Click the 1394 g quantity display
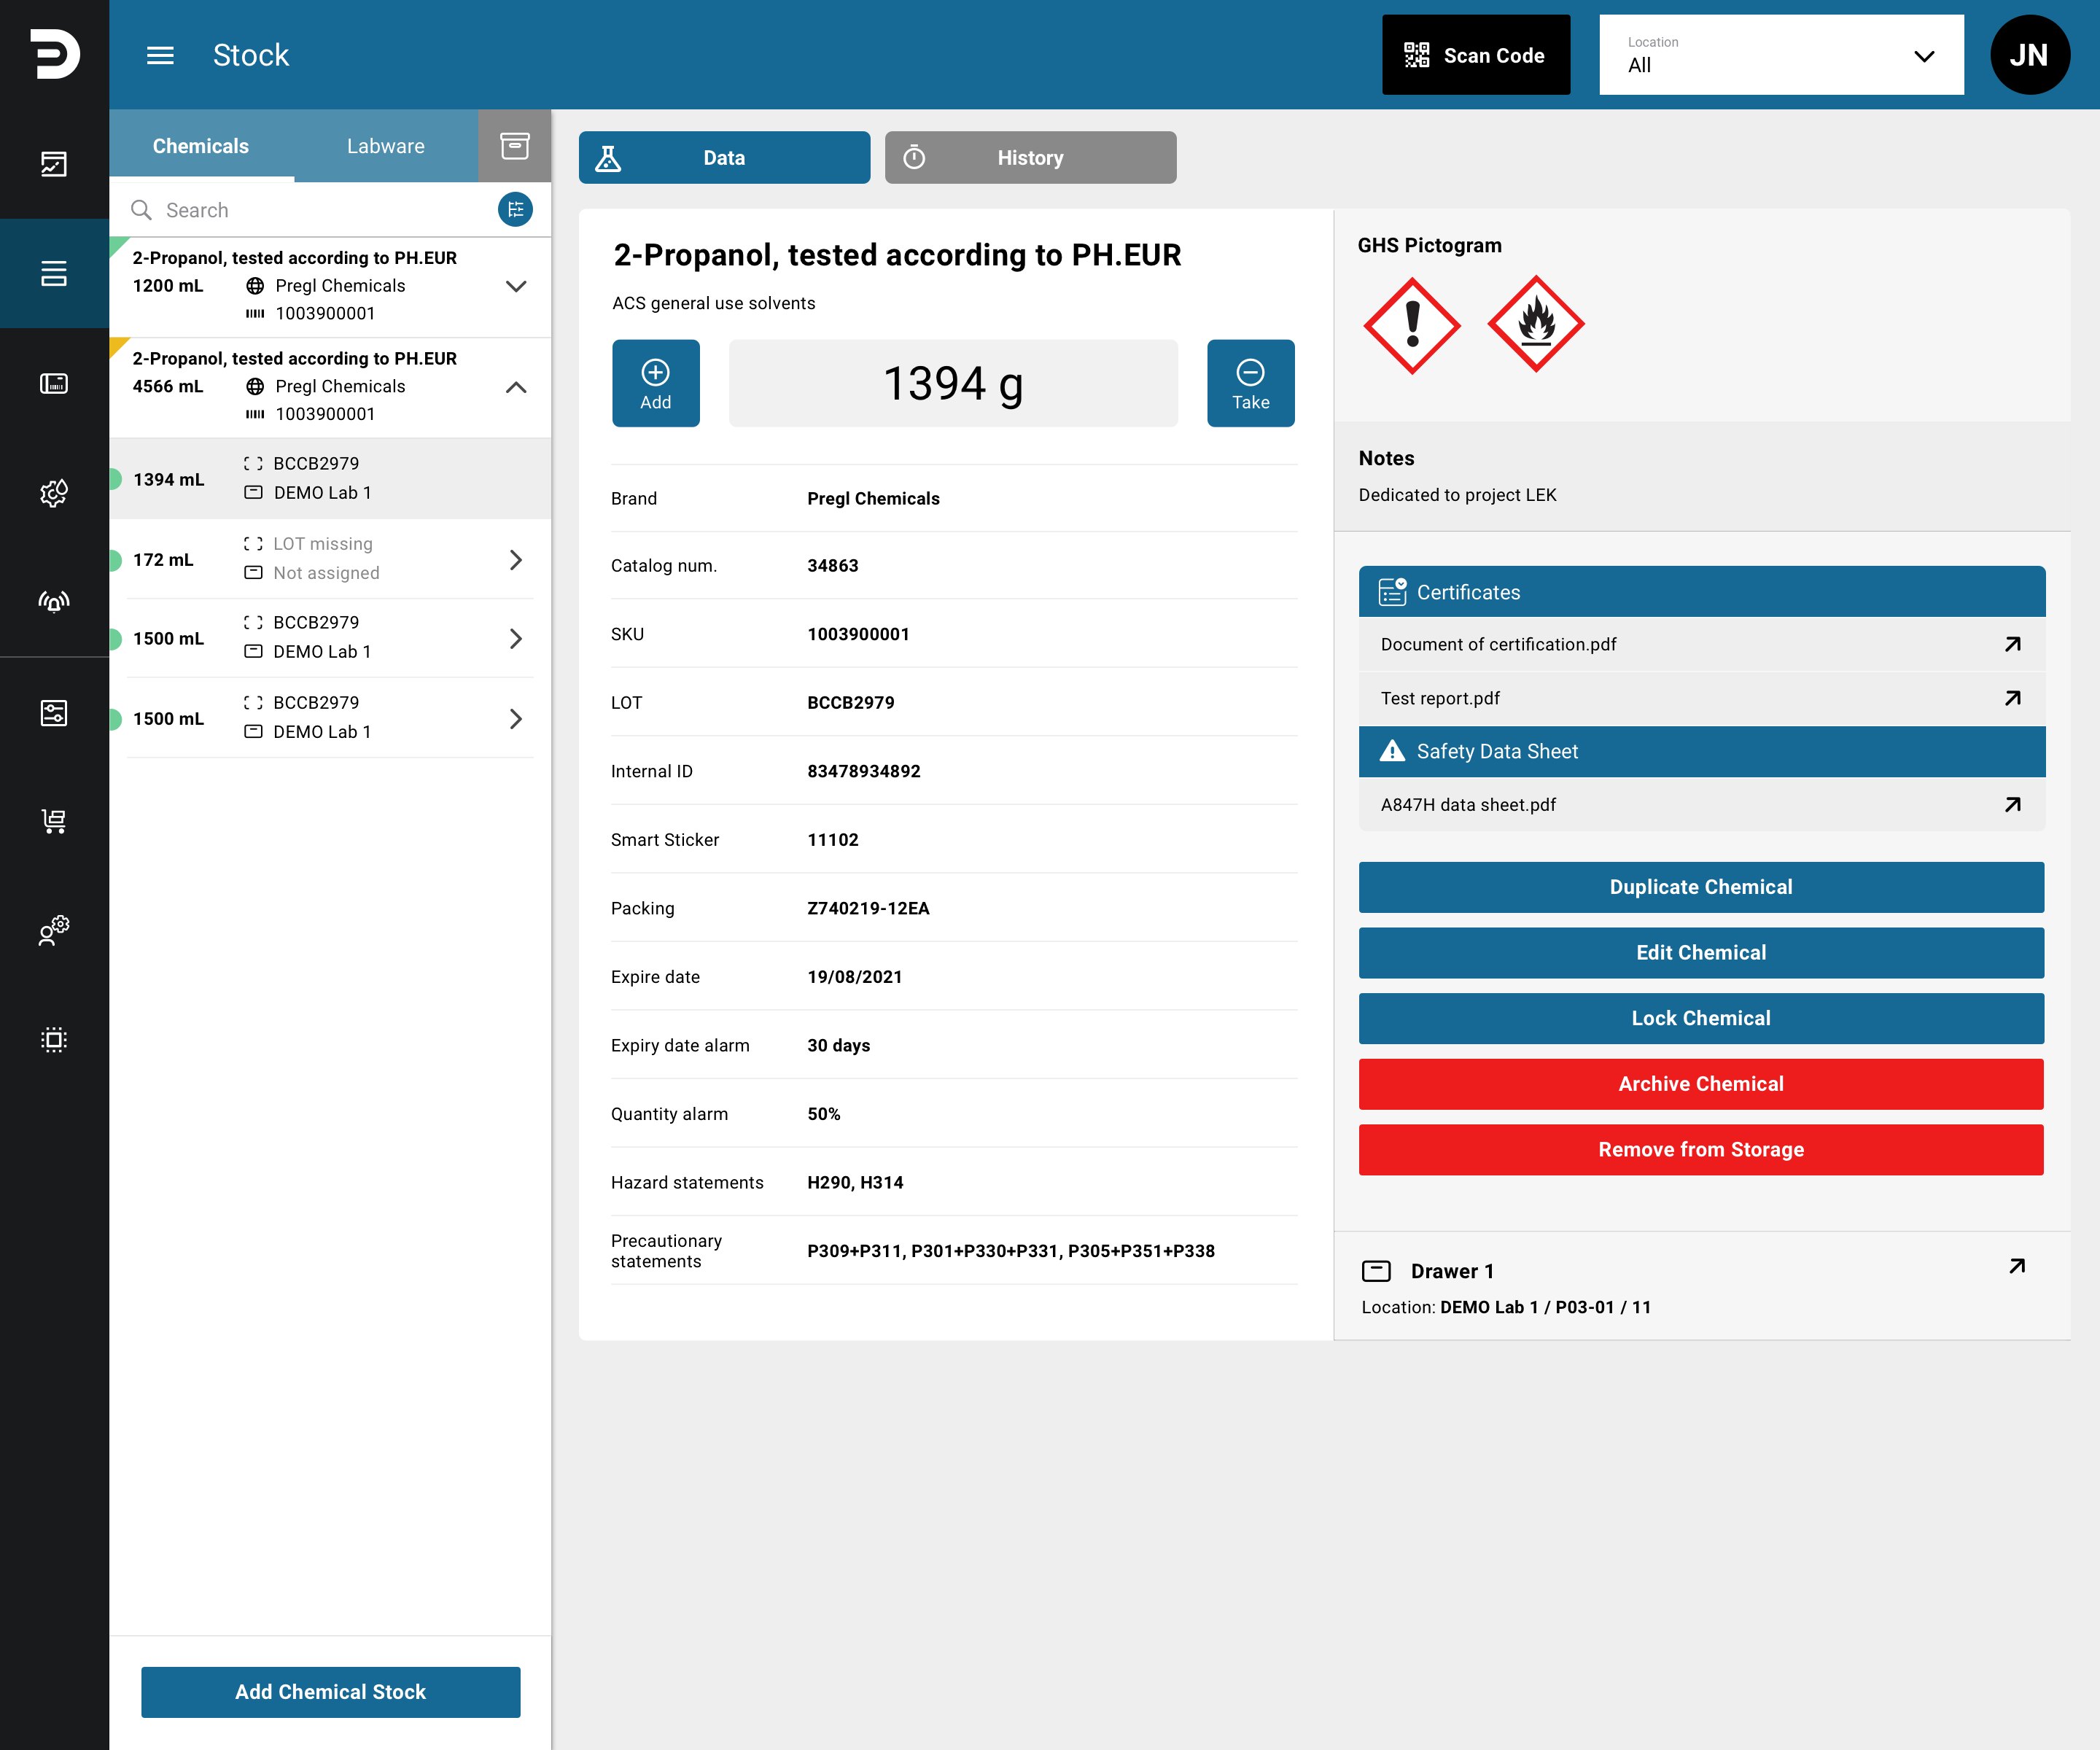 point(953,383)
